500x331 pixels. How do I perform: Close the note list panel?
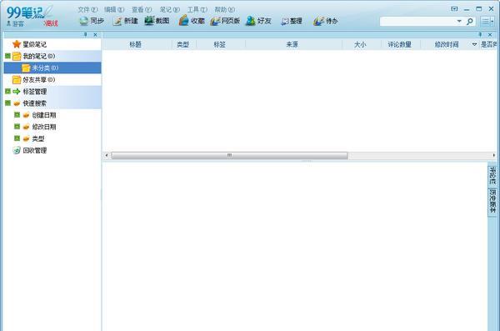coord(490,35)
